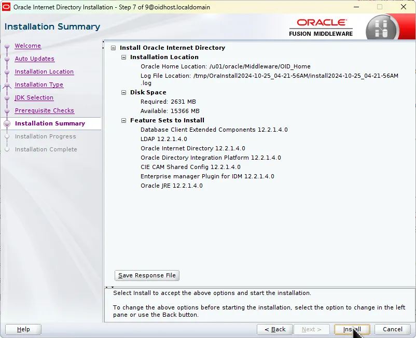Screen dimensions: 416x338
Task: Click the JDK Selection step bullet icon
Action: point(7,98)
